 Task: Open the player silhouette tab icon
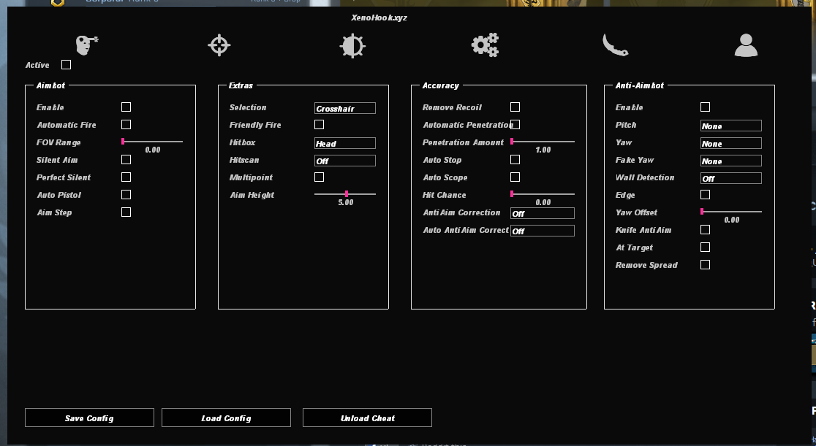[746, 45]
